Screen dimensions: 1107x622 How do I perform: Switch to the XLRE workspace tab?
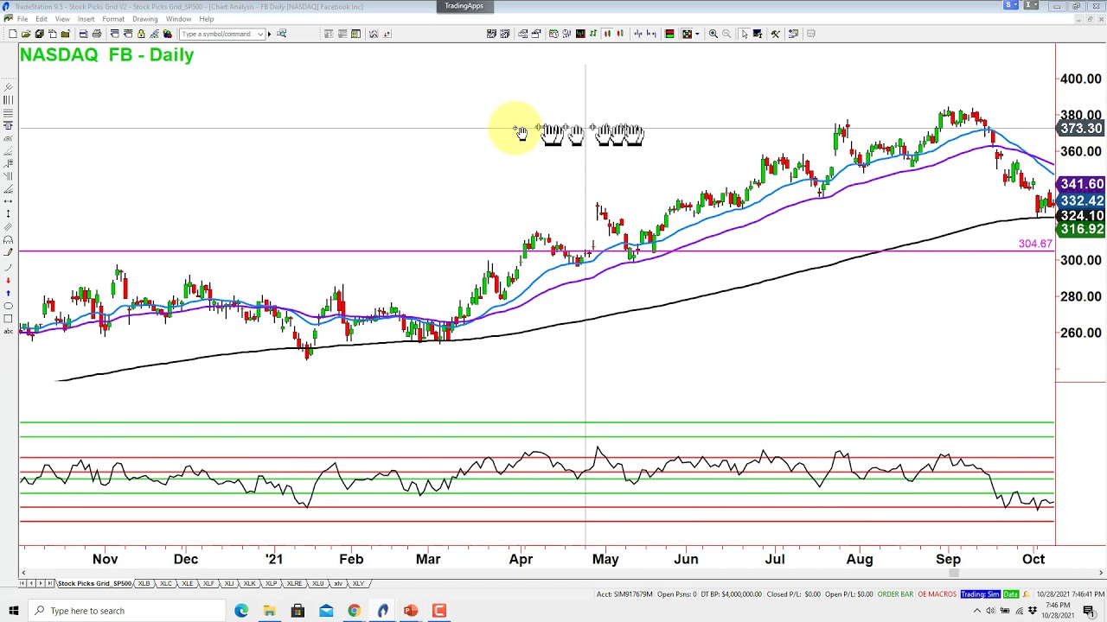294,583
